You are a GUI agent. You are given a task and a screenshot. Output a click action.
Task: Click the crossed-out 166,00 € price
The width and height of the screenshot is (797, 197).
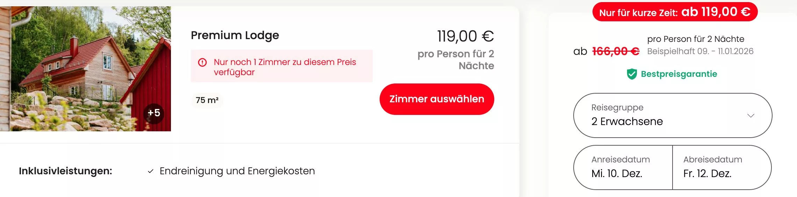[616, 51]
